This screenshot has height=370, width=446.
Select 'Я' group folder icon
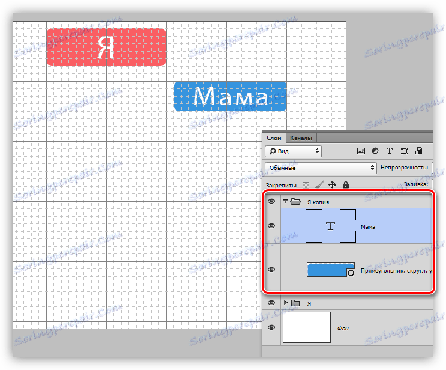coord(295,303)
